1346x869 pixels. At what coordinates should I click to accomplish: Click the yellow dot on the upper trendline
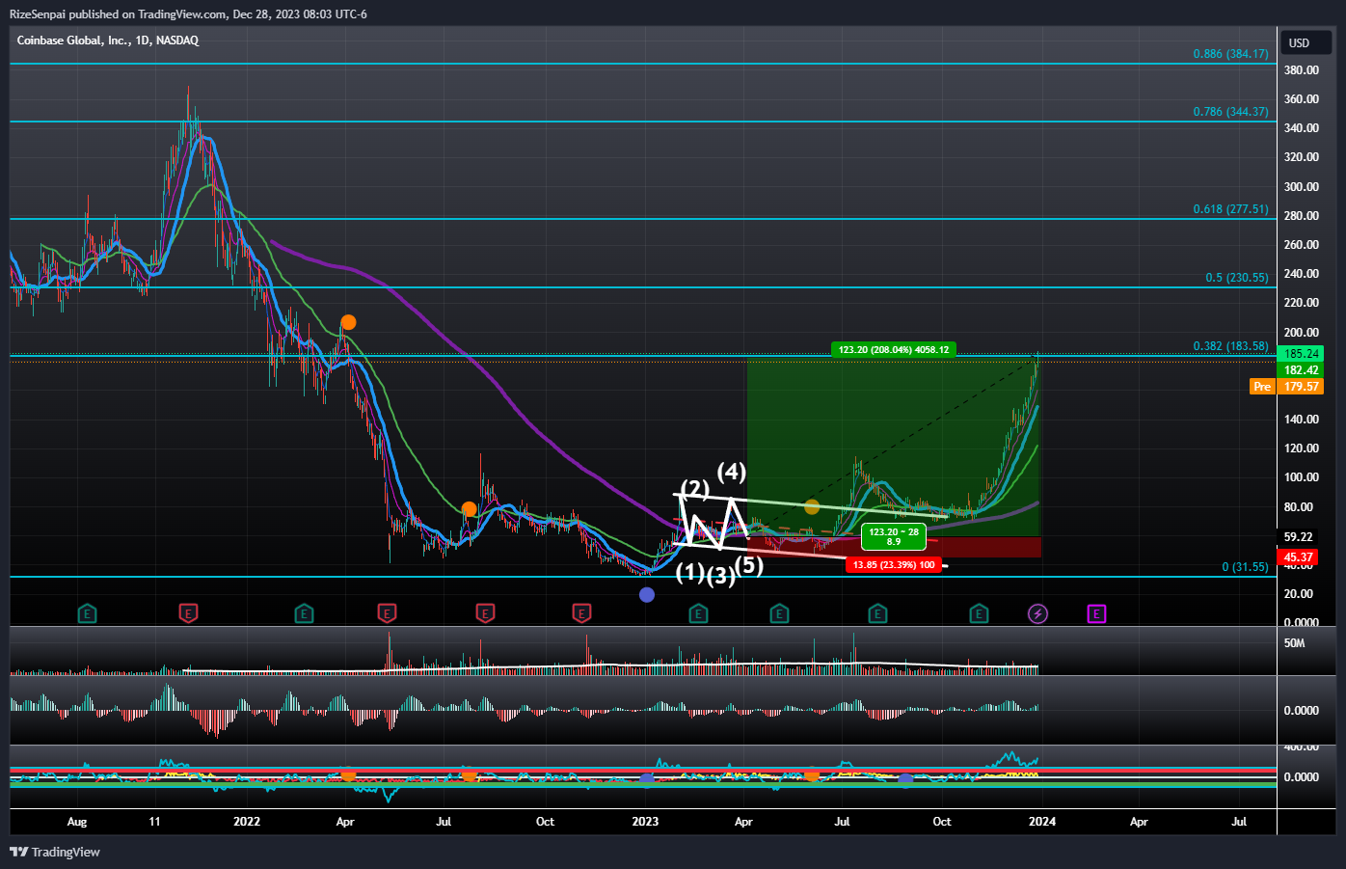pyautogui.click(x=812, y=506)
